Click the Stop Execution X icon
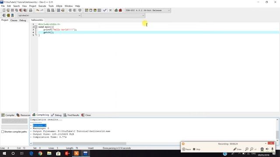Screen dimensions: 280x157 (110, 10)
